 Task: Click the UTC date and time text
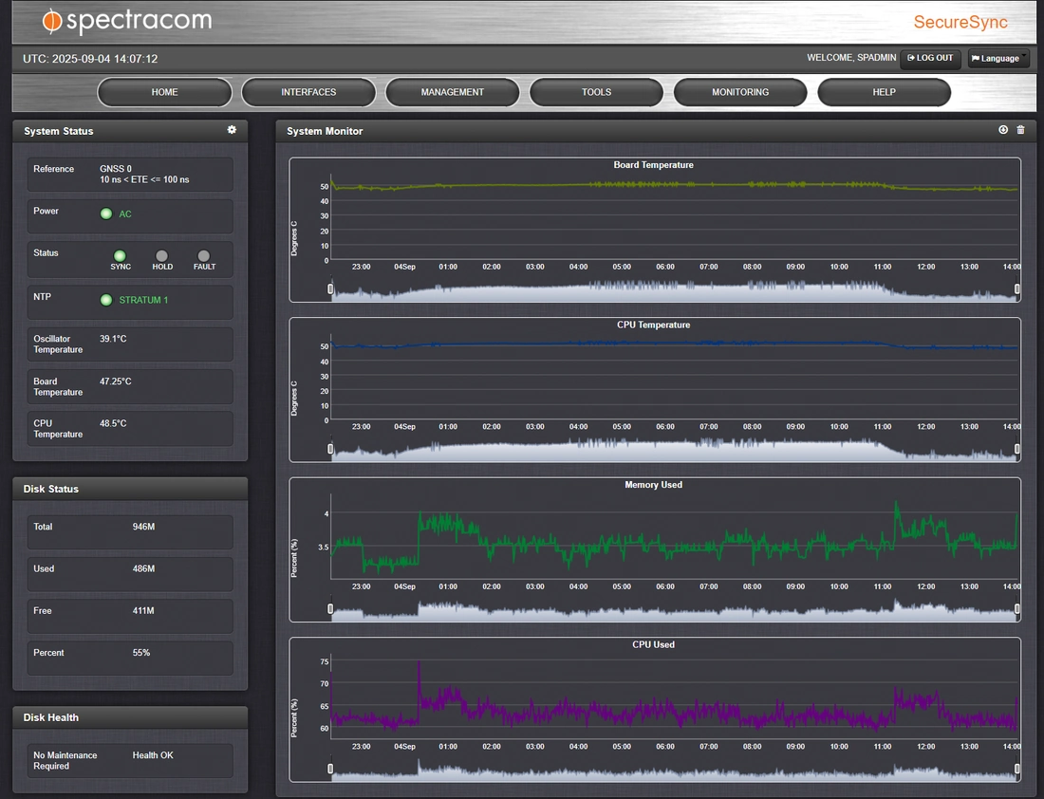click(x=90, y=59)
